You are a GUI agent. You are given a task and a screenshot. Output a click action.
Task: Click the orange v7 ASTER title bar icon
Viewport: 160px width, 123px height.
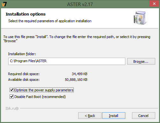tap(4, 4)
